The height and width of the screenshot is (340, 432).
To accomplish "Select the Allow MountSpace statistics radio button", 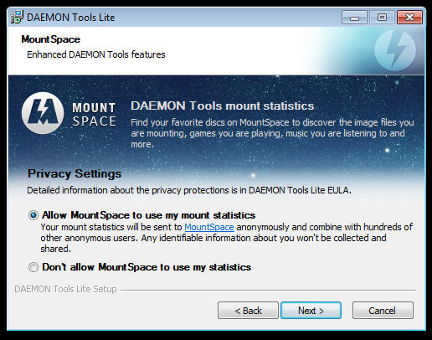I will click(x=33, y=215).
